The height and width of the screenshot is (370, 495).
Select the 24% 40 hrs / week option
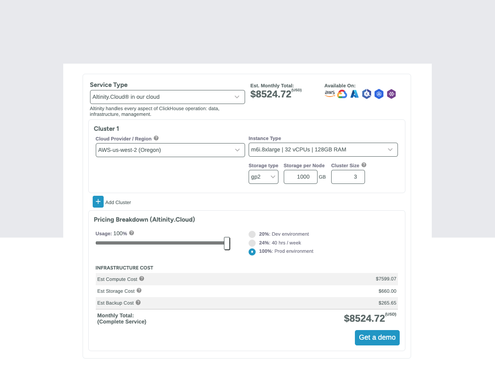point(252,243)
